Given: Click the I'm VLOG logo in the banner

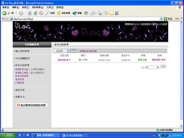Looking at the screenshot, I should (23, 26).
